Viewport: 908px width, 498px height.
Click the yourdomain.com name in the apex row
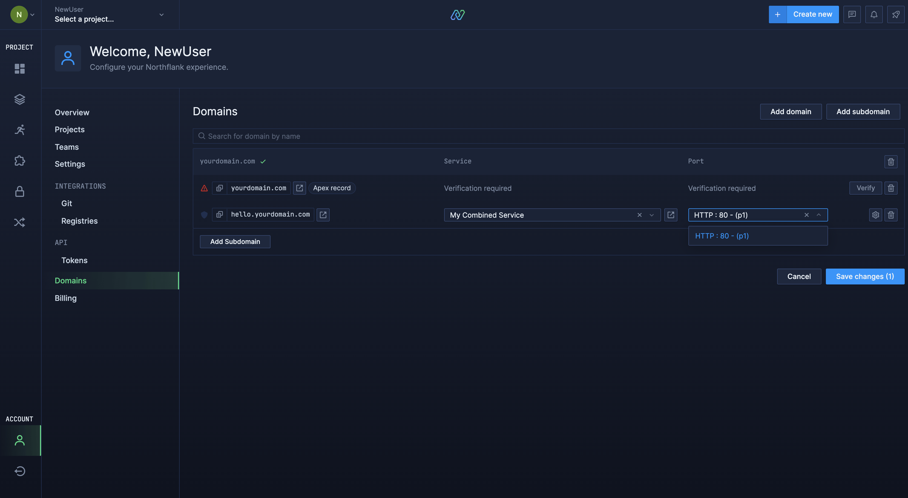tap(258, 188)
